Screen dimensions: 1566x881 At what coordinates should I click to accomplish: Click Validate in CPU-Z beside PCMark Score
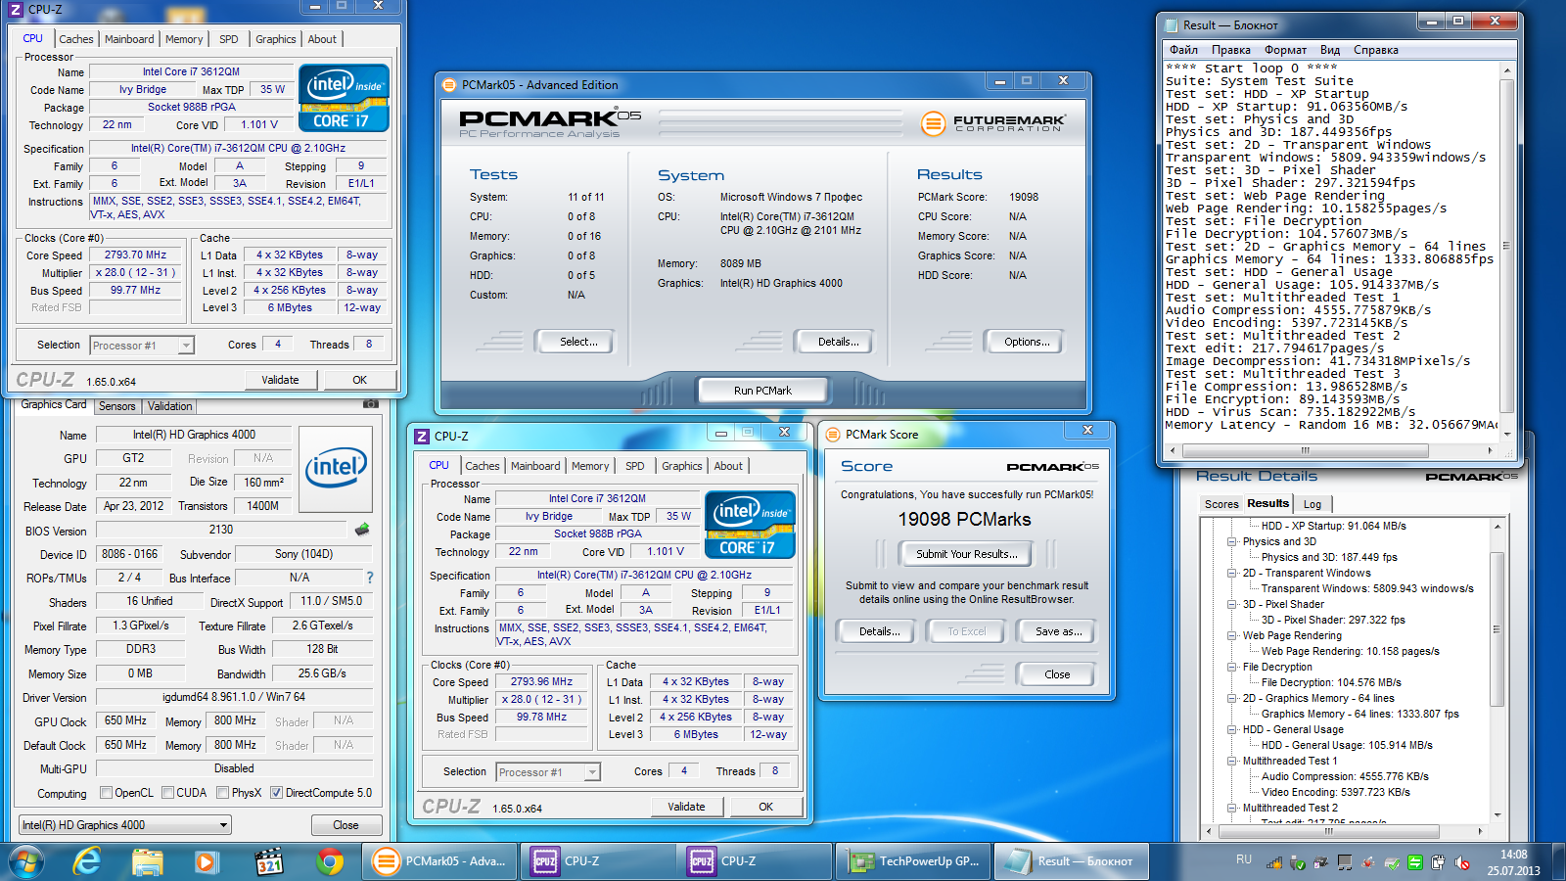[686, 807]
